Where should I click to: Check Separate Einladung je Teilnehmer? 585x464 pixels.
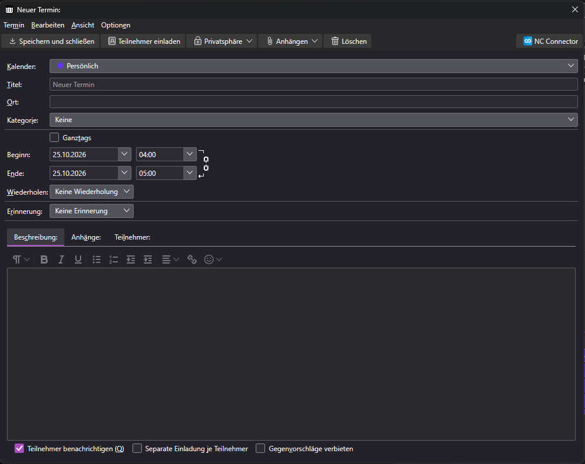click(137, 448)
